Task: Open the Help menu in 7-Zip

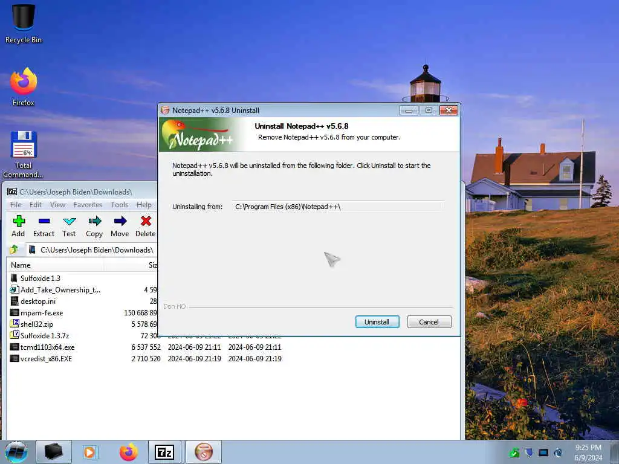Action: (144, 204)
